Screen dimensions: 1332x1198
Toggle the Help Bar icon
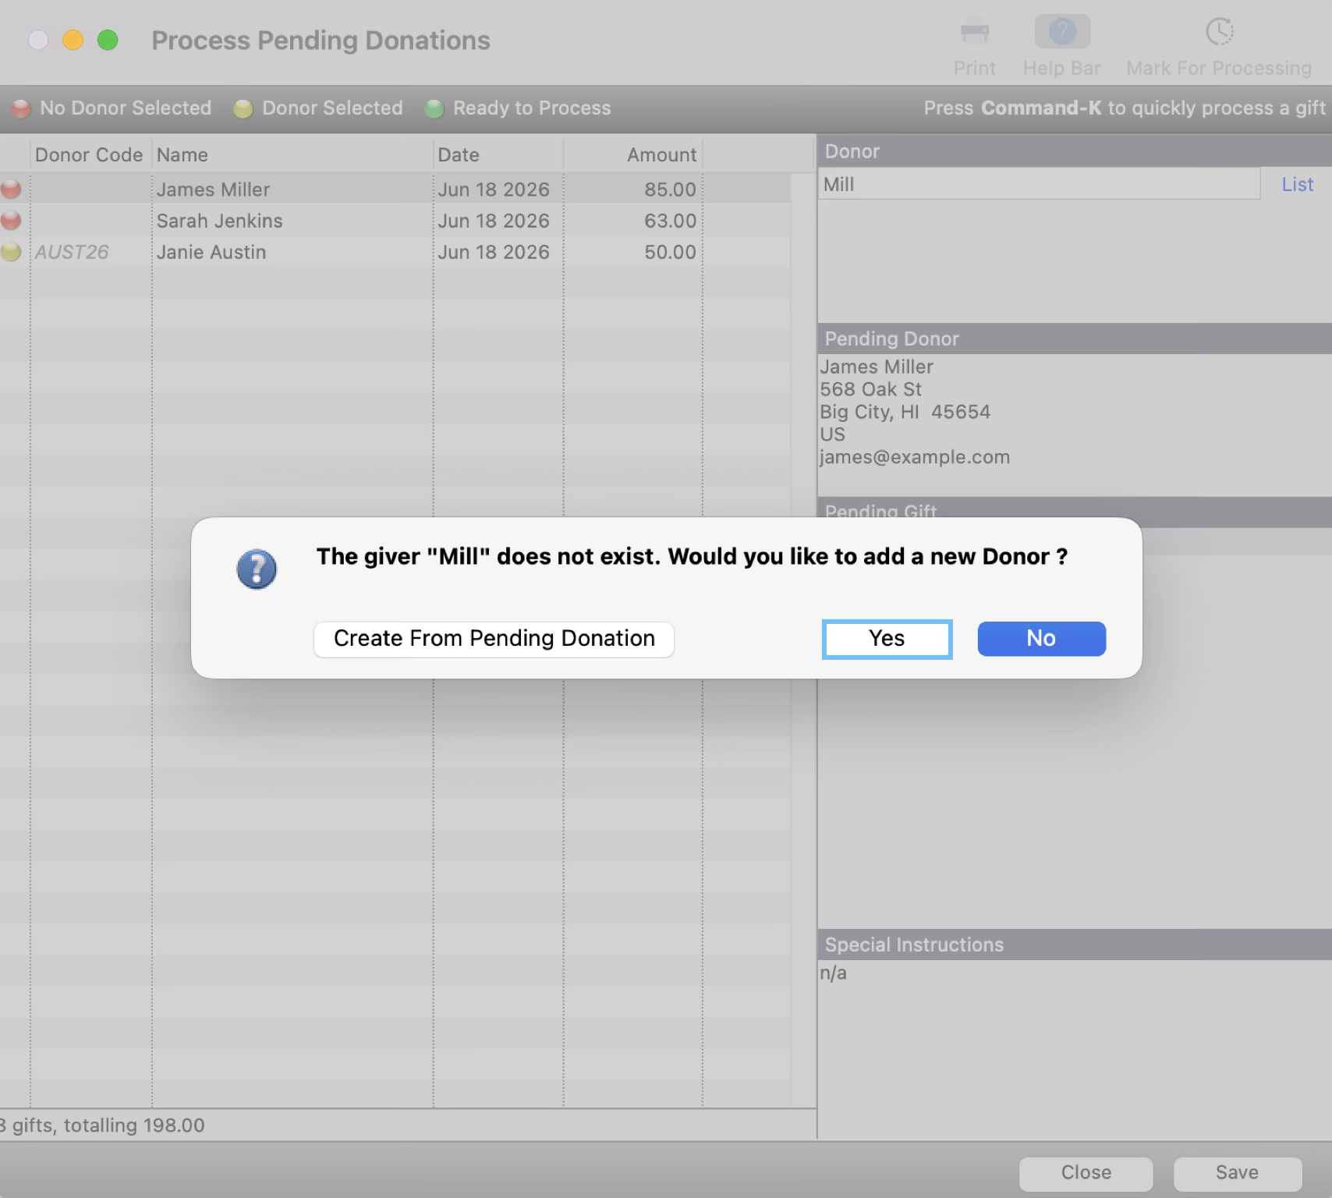1062,32
